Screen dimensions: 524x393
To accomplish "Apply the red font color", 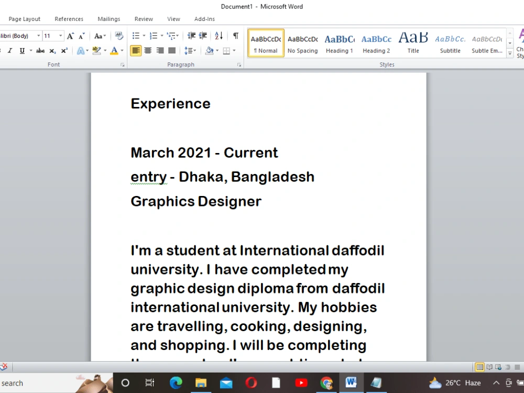I will coord(114,51).
